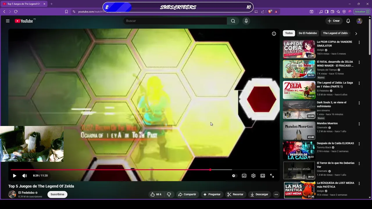This screenshot has height=209, width=372.
Task: Open Brave Wallet icon
Action: coord(332,12)
